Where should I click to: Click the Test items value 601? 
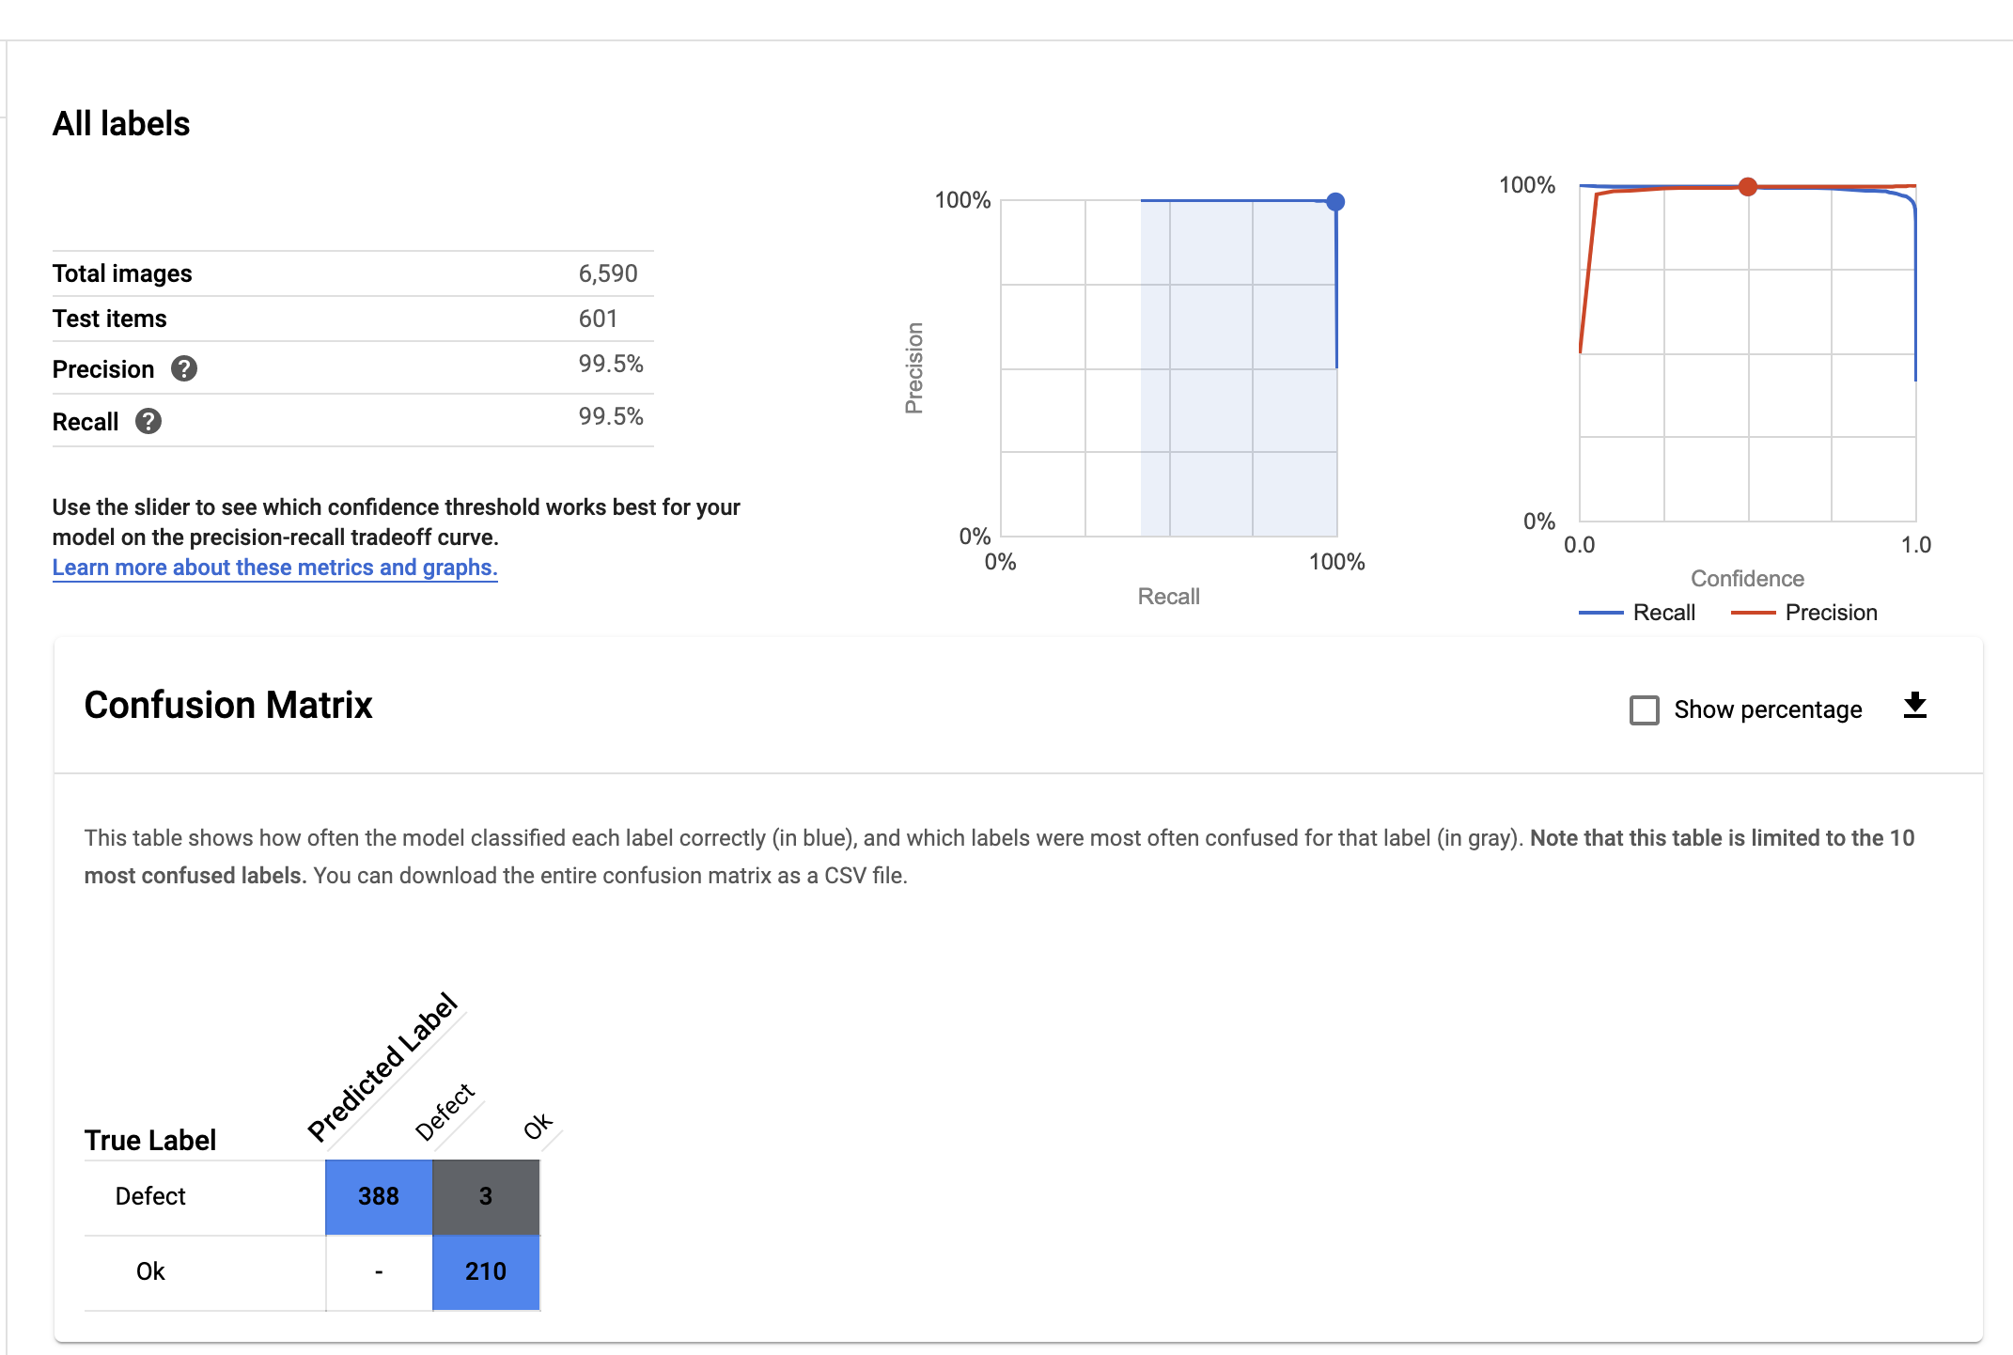[x=598, y=319]
